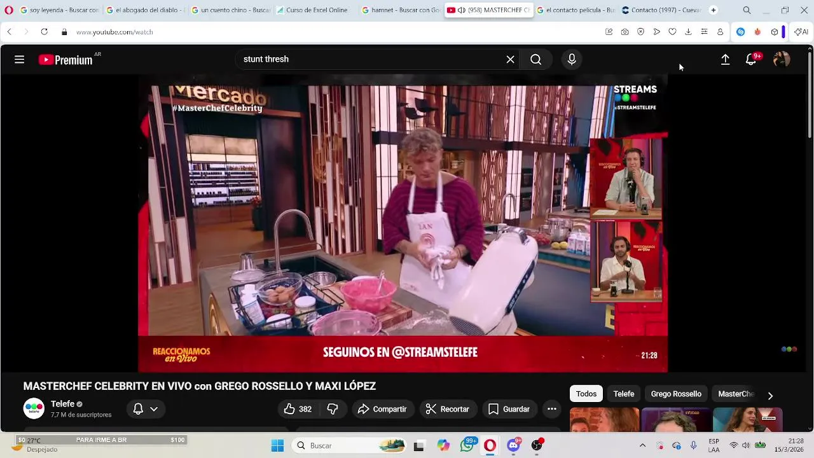Screen dimensions: 814x458
Task: Open the Telefe channel name link
Action: pyautogui.click(x=62, y=404)
